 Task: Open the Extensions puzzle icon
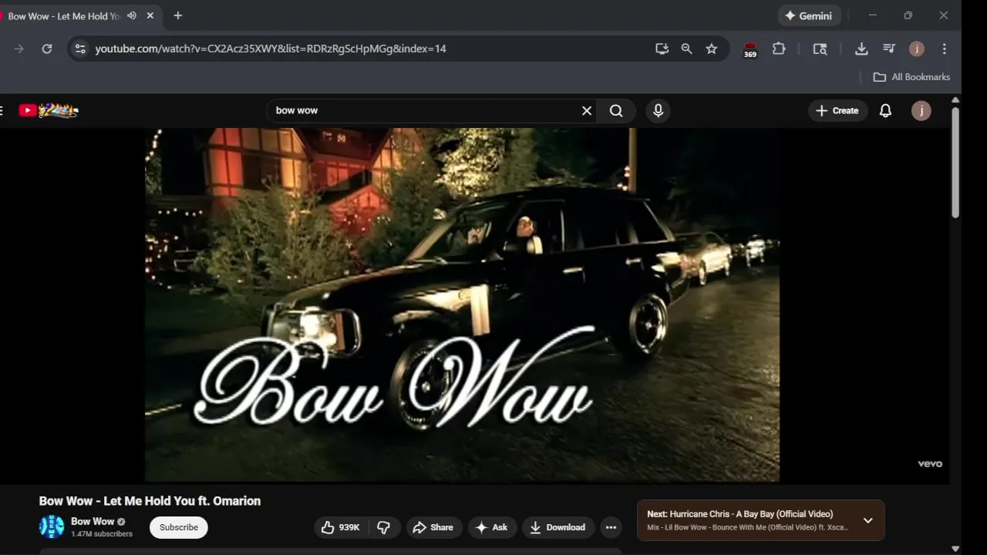[779, 49]
